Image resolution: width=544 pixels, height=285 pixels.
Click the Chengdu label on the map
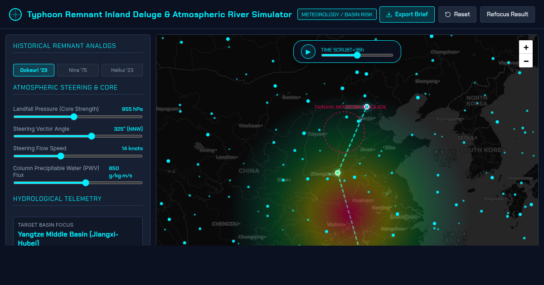(x=225, y=224)
